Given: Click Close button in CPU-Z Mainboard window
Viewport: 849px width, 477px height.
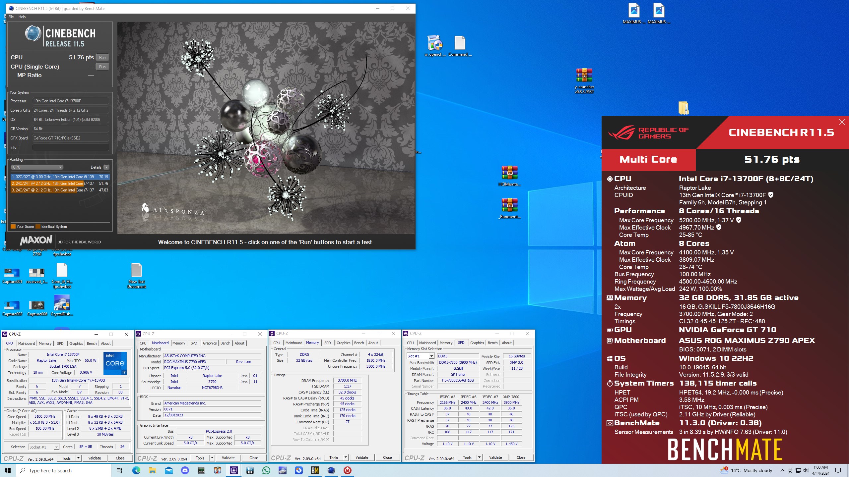Looking at the screenshot, I should click(x=254, y=458).
